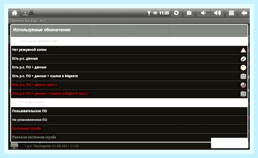Tap the Market smiley icon in the red system row
The image size is (258, 158).
coord(243,94)
